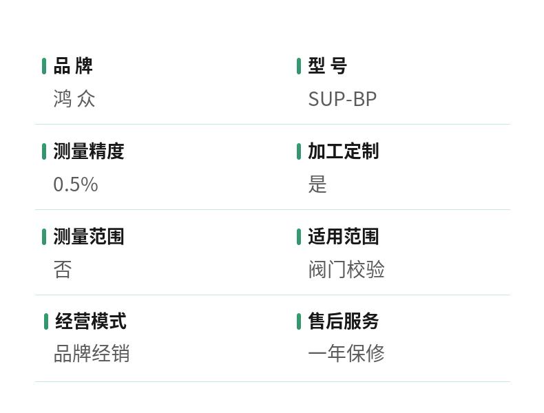Select the model value SUP-BP
Image resolution: width=544 pixels, height=413 pixels.
pos(342,99)
